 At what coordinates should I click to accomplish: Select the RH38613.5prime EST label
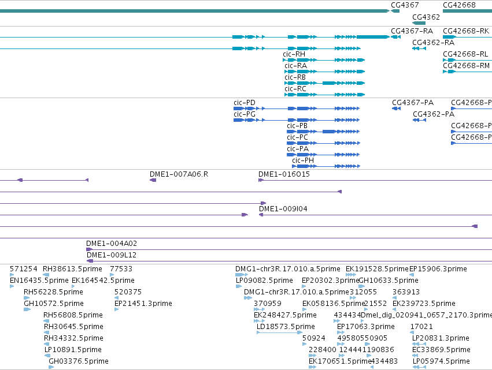(72, 269)
